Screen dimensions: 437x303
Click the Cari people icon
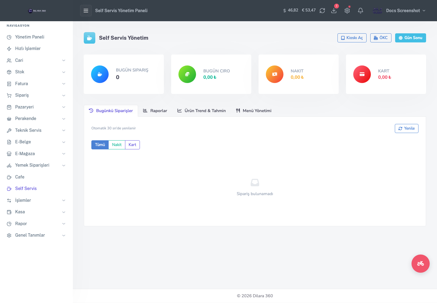(x=9, y=61)
